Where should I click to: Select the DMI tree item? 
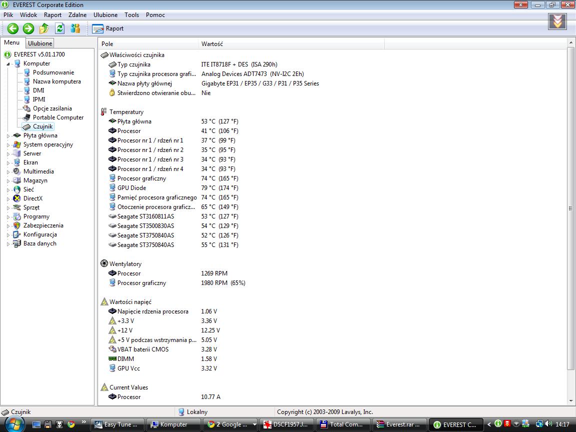[x=38, y=90]
